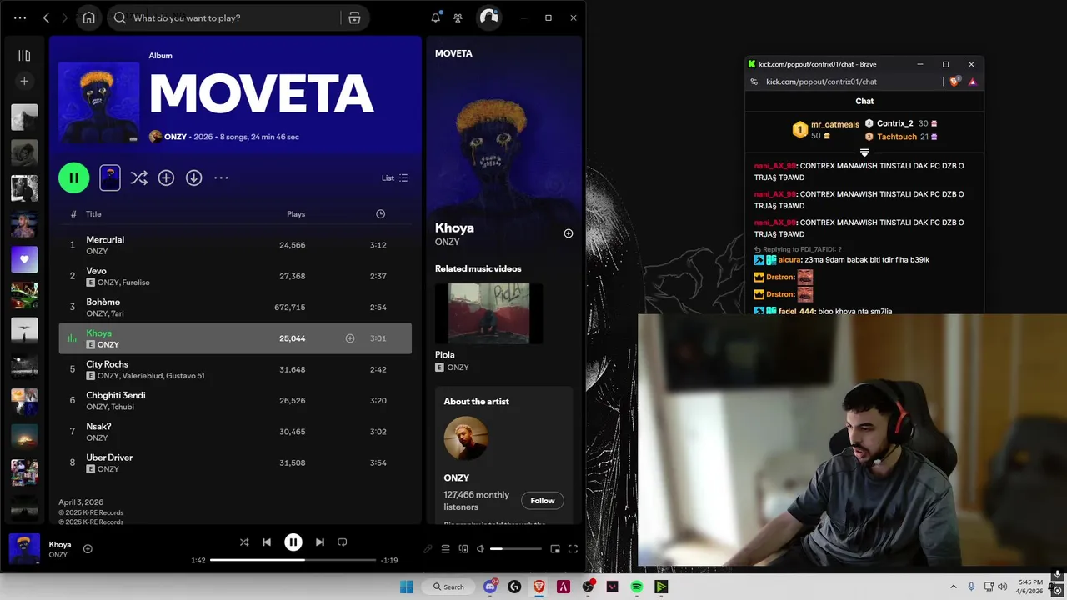The width and height of the screenshot is (1067, 600).
Task: Pause album with green pause button
Action: [x=73, y=177]
